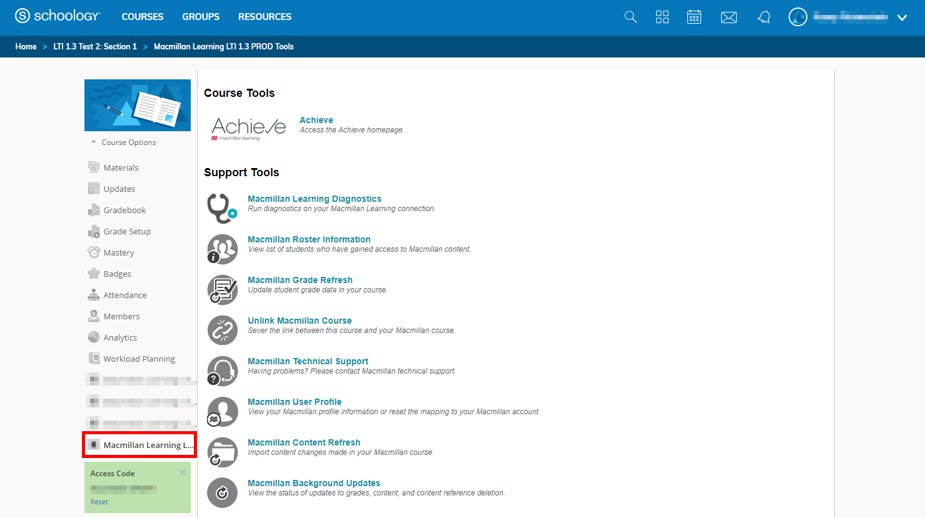Switch to the GROUPS menu
This screenshot has height=518, width=925.
(201, 16)
